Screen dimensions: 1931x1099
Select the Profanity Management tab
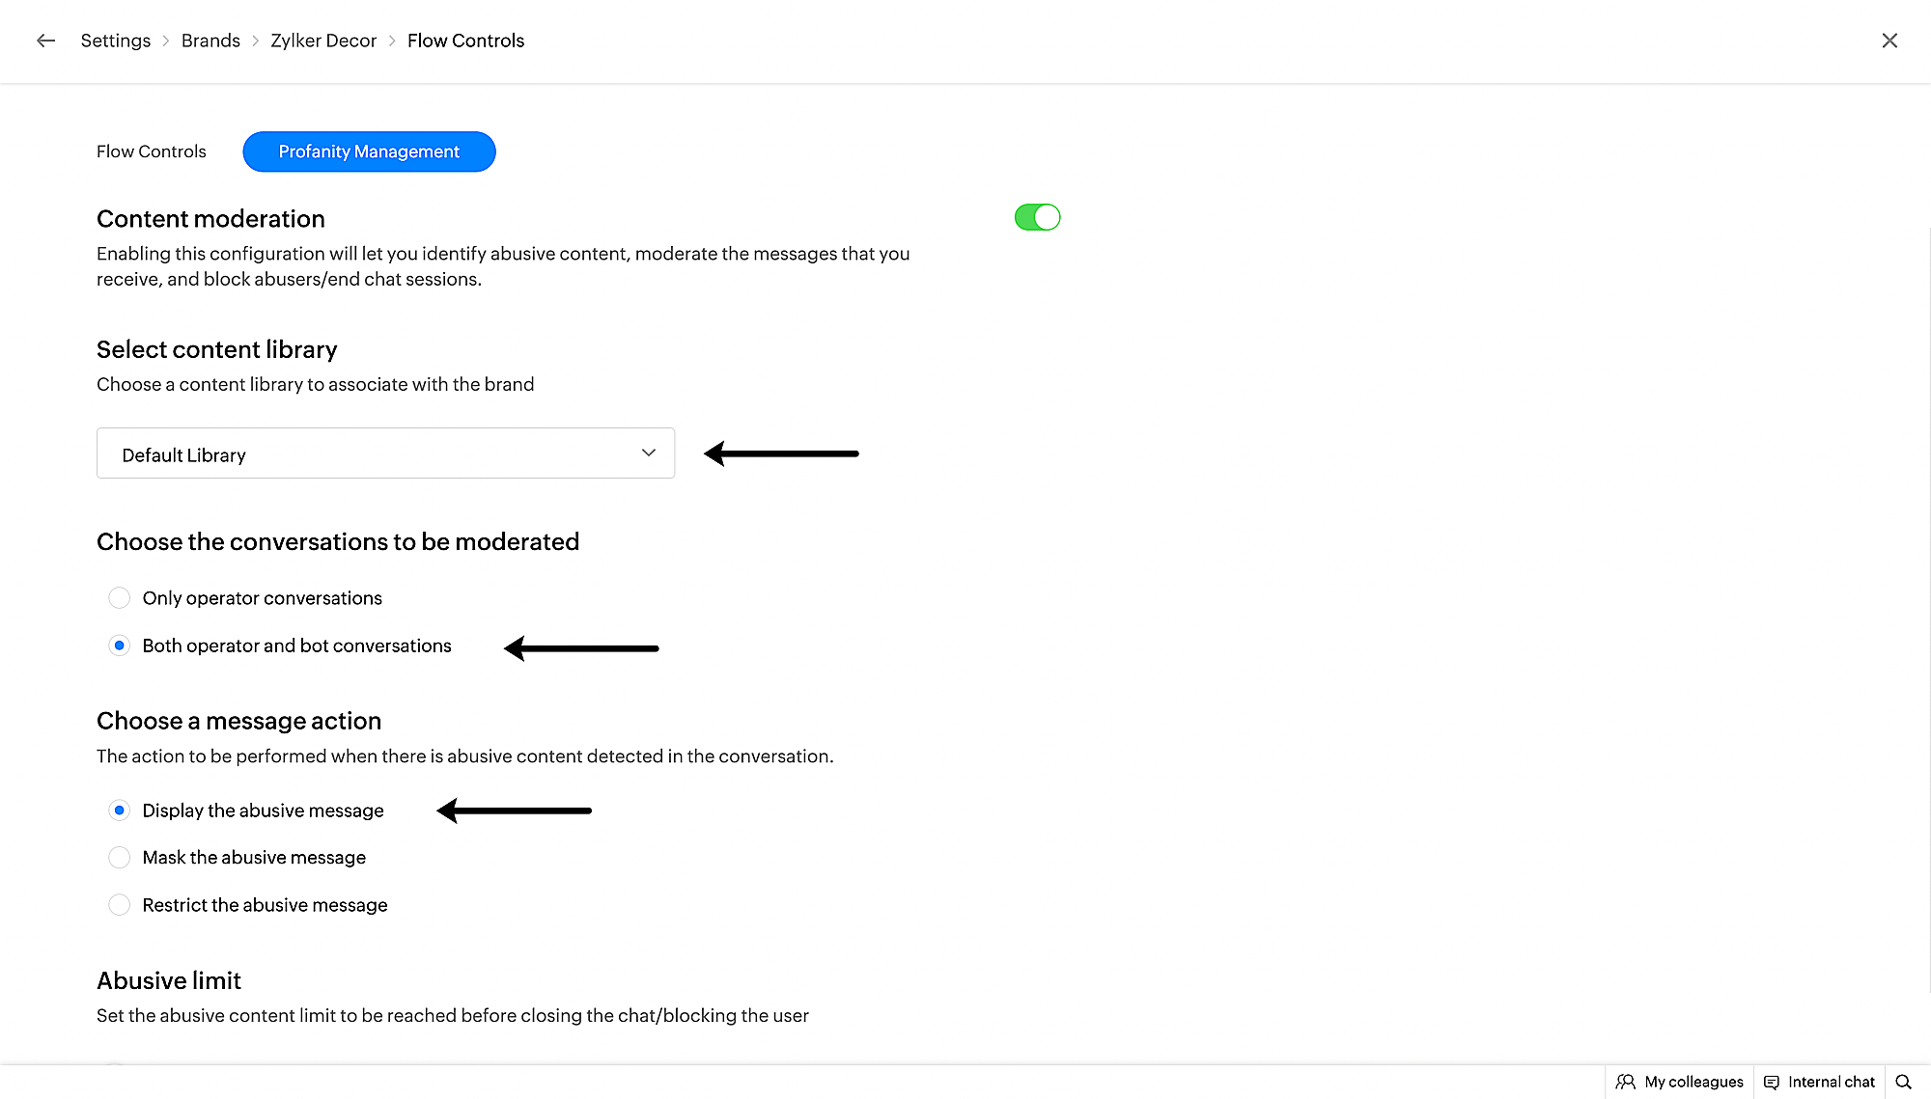369,151
